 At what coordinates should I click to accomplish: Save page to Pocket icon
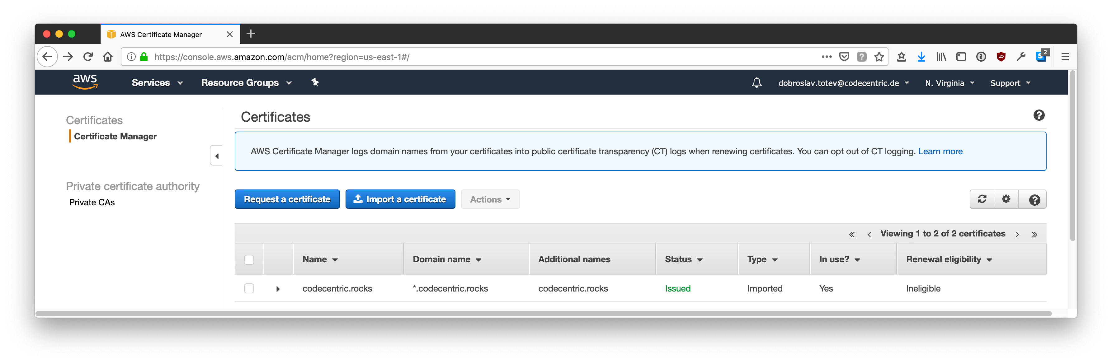[x=844, y=57]
